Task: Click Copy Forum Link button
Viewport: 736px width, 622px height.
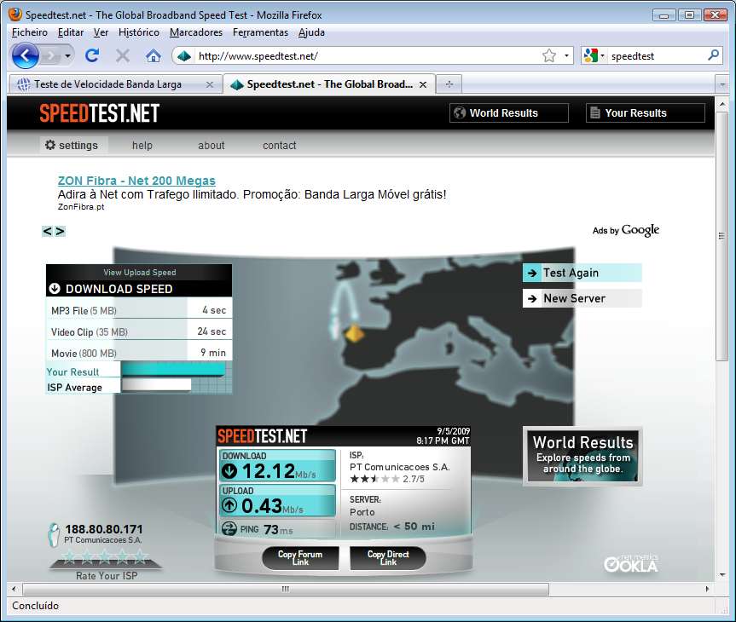Action: coord(300,558)
